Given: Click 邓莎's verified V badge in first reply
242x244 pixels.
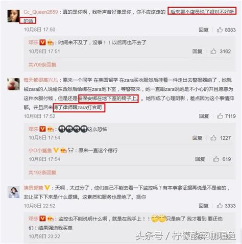Looking at the screenshot, I should pos(42,42).
